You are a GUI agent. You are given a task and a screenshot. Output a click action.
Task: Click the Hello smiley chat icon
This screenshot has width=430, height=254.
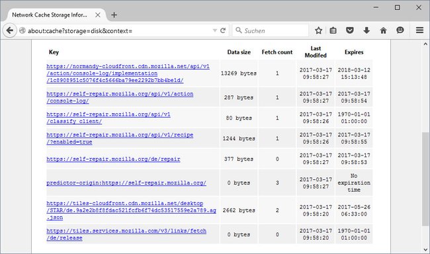click(x=400, y=30)
